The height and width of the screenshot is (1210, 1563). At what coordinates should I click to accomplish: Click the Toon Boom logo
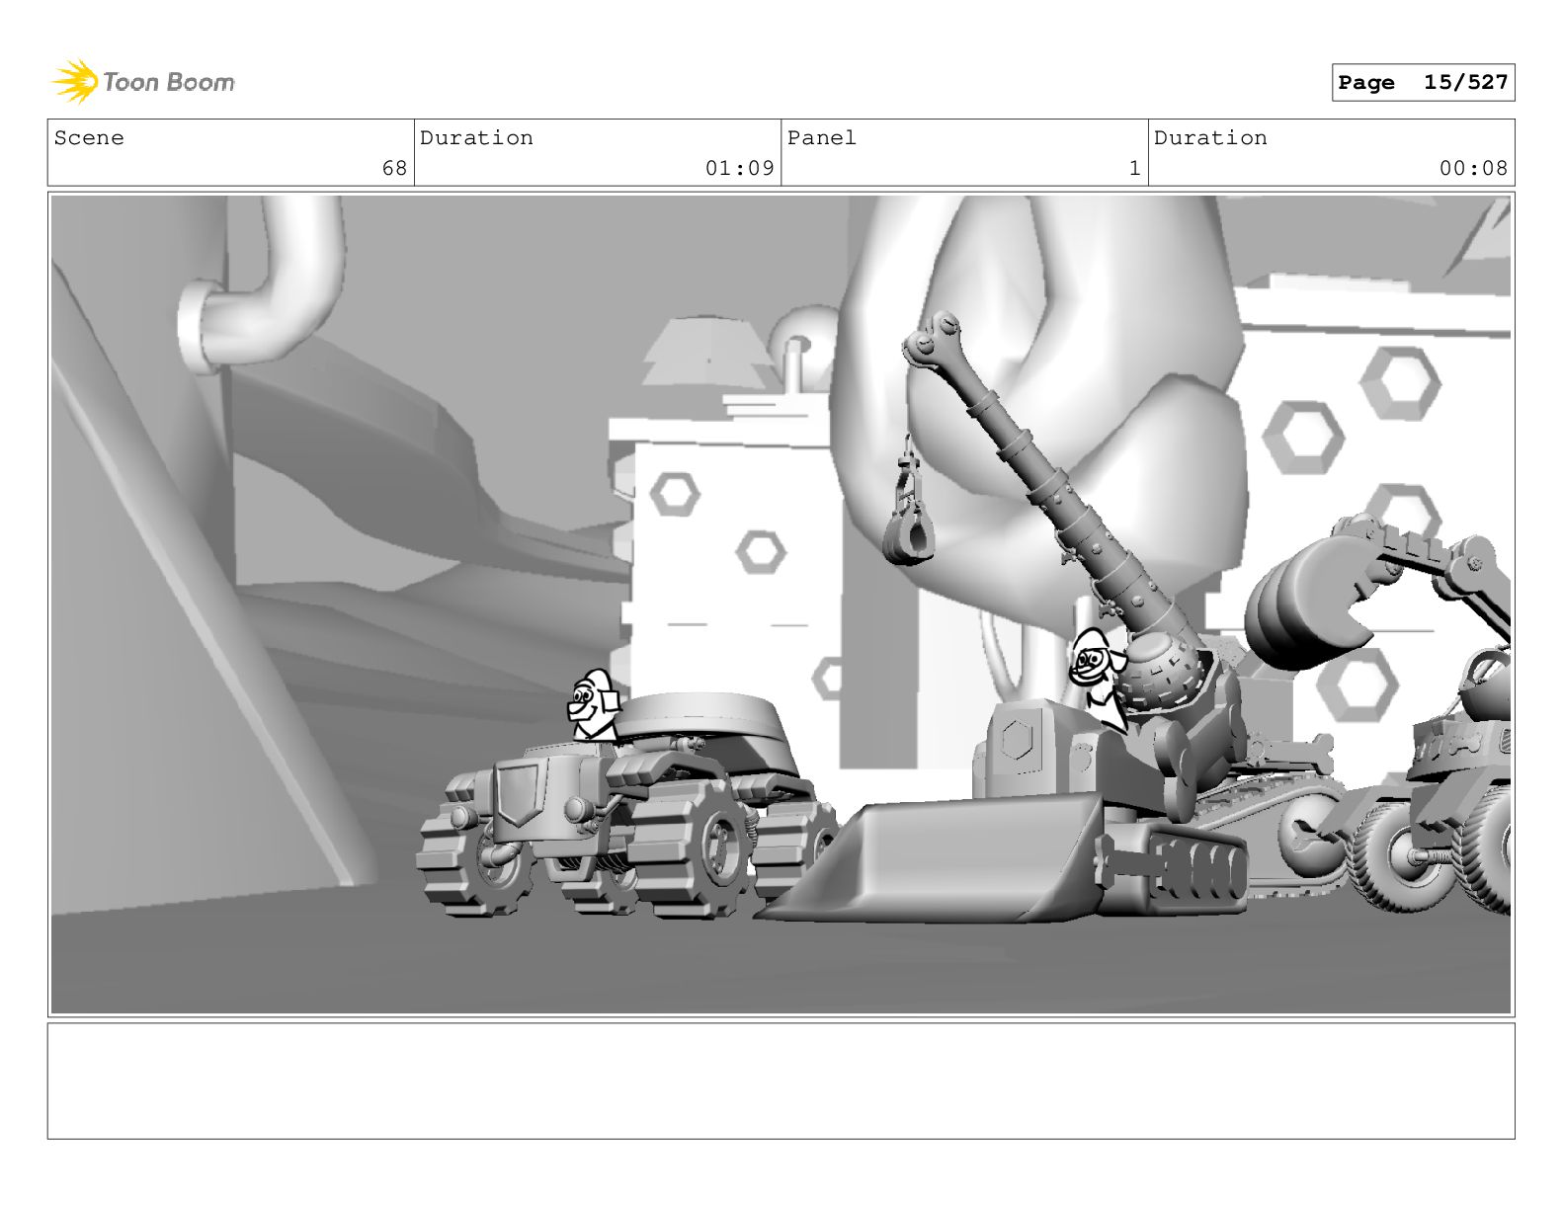[x=143, y=81]
